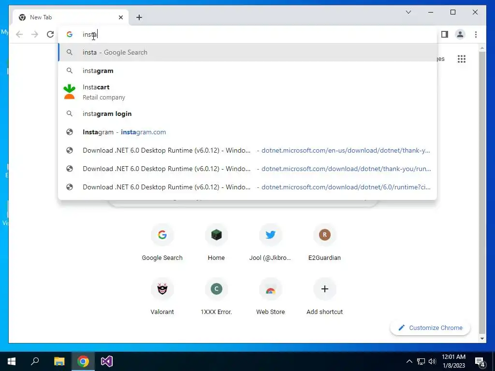The width and height of the screenshot is (495, 371).
Task: Open Visual Studio from taskbar
Action: [107, 361]
